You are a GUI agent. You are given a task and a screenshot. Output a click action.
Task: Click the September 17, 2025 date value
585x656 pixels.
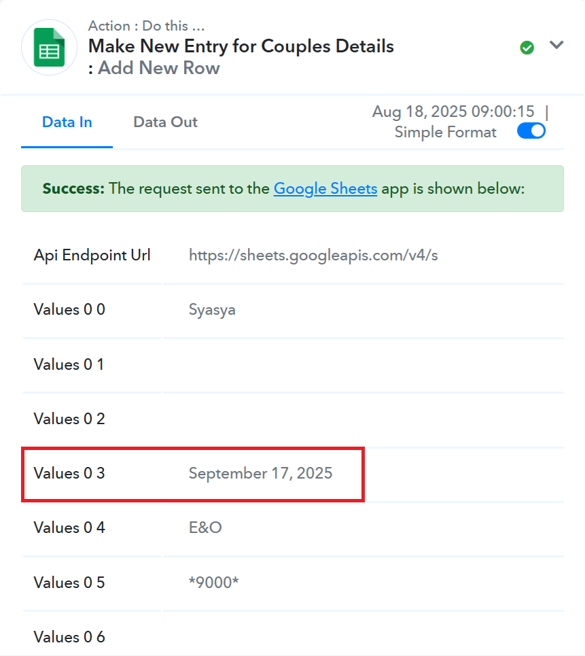coord(260,473)
